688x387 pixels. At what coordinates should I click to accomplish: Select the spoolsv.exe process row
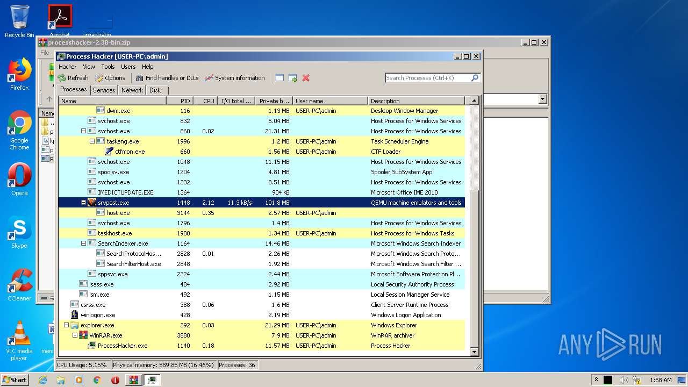(261, 172)
